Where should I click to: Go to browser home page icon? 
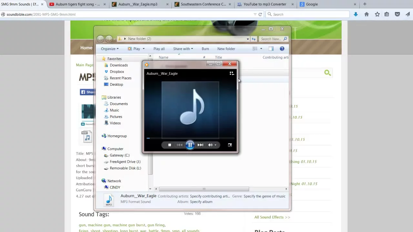point(367,14)
